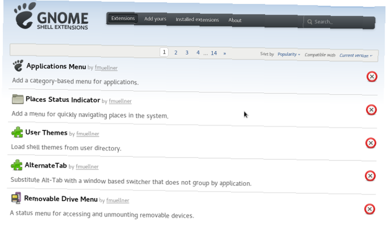Remove the User Themes extension
Image resolution: width=386 pixels, height=226 pixels.
(x=371, y=143)
